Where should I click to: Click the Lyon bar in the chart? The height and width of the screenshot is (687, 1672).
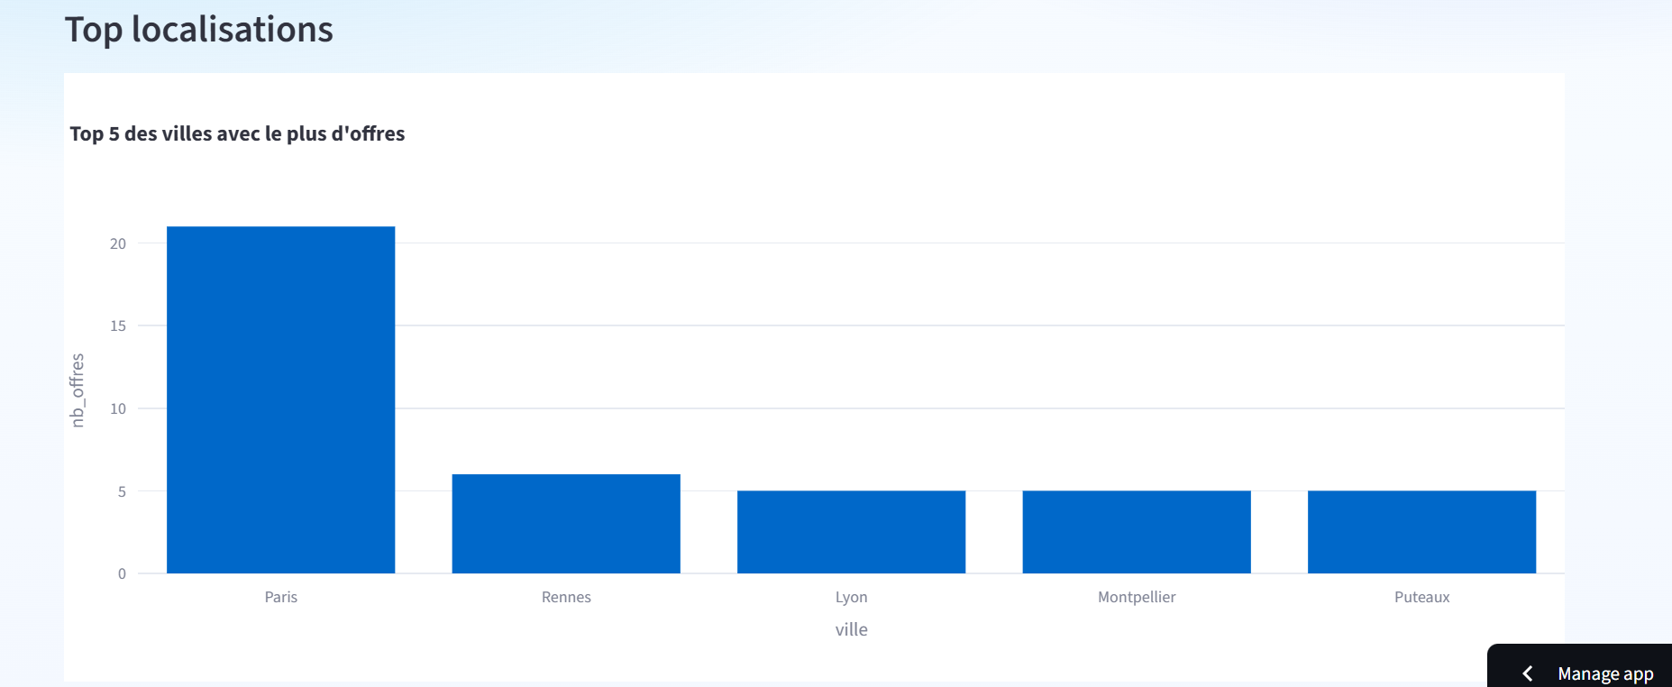click(x=851, y=532)
